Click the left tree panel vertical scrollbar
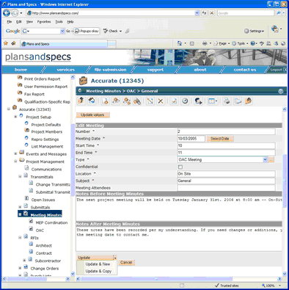The height and width of the screenshot is (290, 289). coord(73,159)
